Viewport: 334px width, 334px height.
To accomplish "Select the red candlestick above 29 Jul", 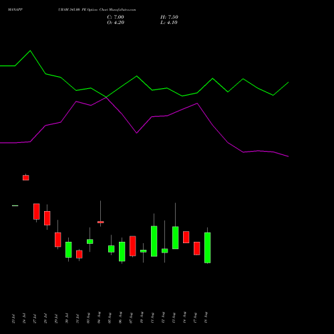I will click(58, 240).
